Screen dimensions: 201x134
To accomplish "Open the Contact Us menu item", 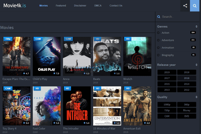I will [116, 6].
